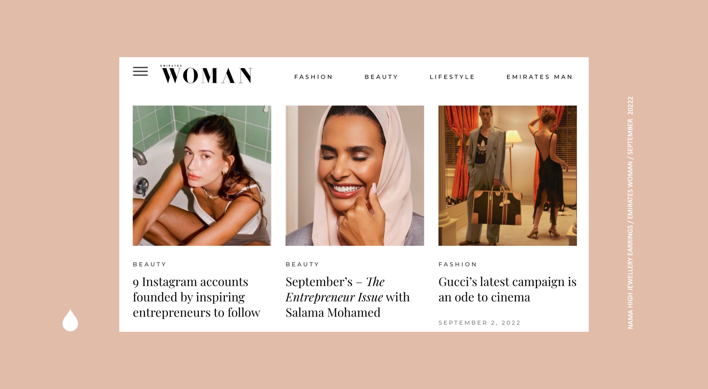Open the hamburger menu icon
This screenshot has height=389, width=708.
tap(140, 71)
